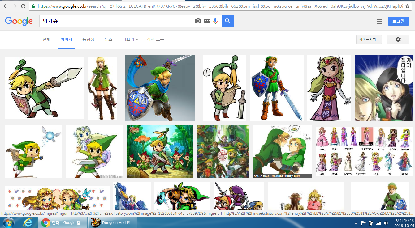Image resolution: width=415 pixels, height=228 pixels.
Task: Switch to Chrome 젤다 taskbar window
Action: (x=63, y=222)
